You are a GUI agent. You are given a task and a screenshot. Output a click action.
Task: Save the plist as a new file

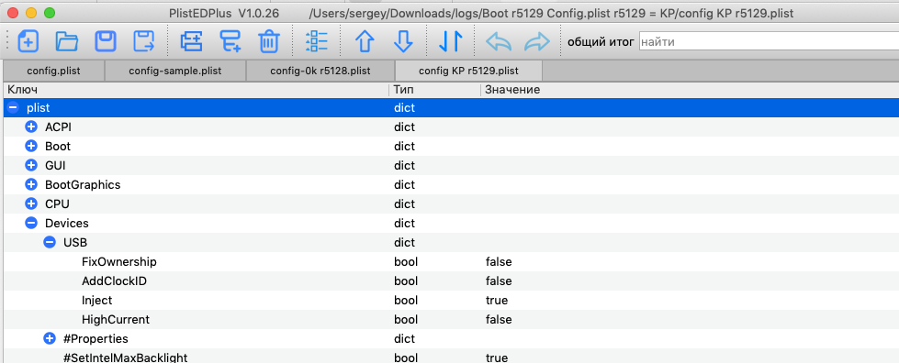click(144, 42)
